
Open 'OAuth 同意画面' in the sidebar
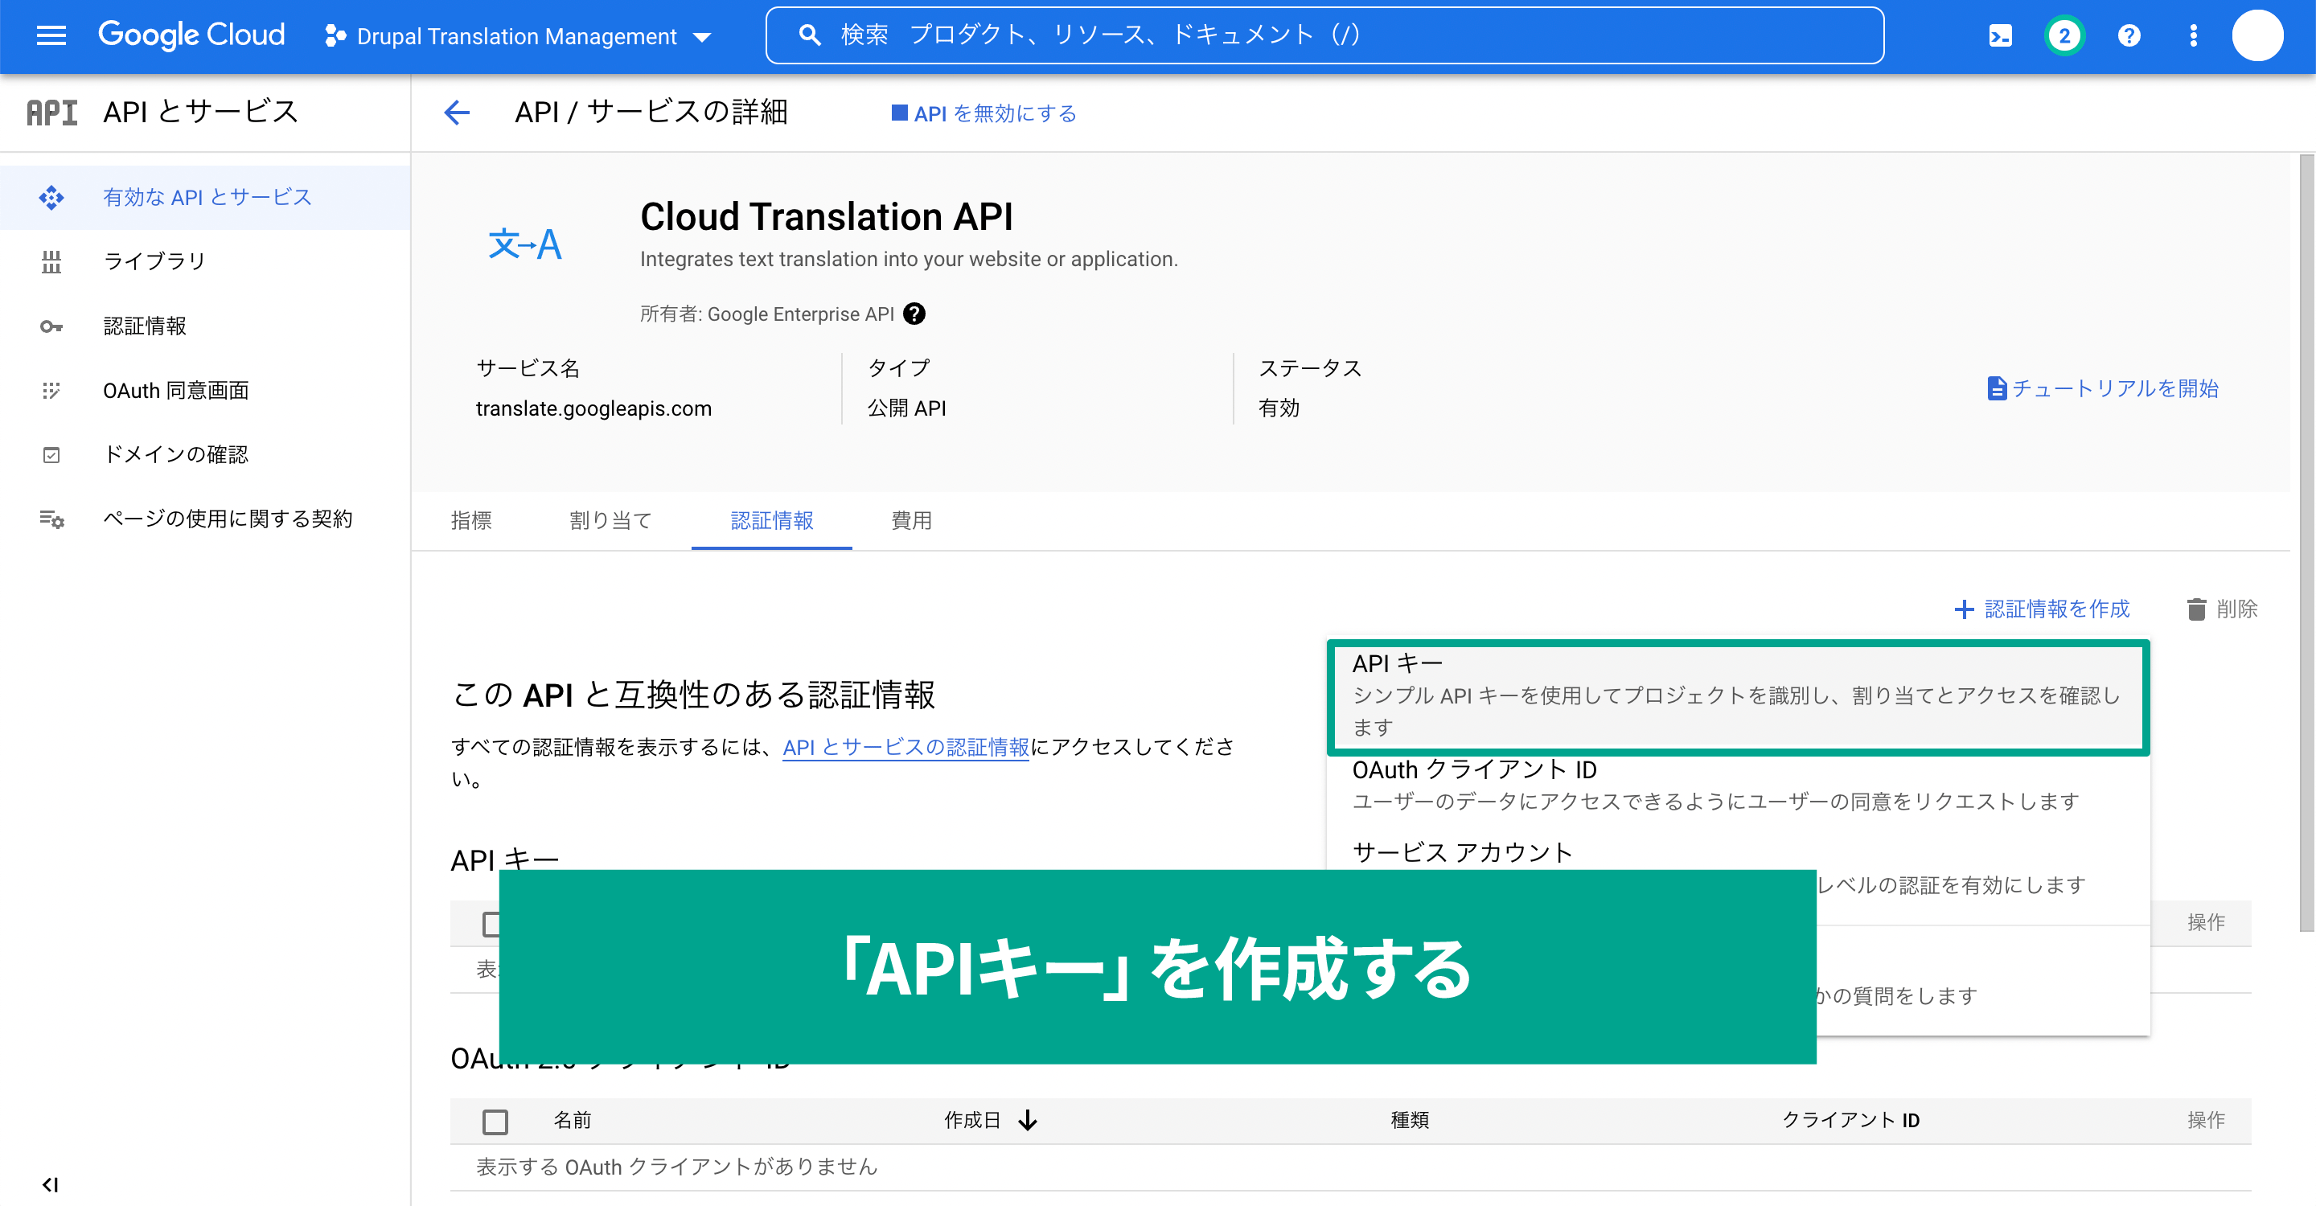tap(205, 391)
